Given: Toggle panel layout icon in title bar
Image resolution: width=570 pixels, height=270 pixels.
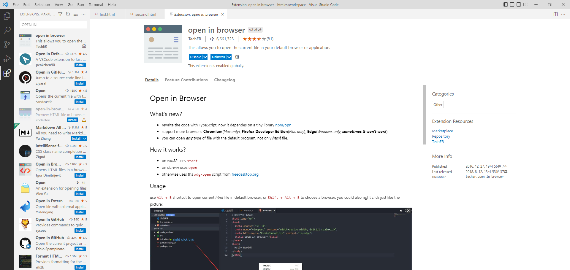Looking at the screenshot, I should click(x=512, y=4).
